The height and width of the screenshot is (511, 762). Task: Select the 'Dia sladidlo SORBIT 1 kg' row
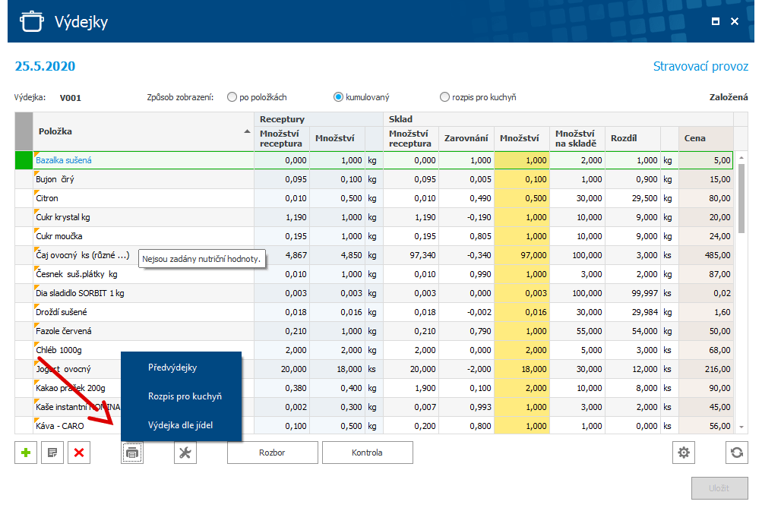coord(375,293)
